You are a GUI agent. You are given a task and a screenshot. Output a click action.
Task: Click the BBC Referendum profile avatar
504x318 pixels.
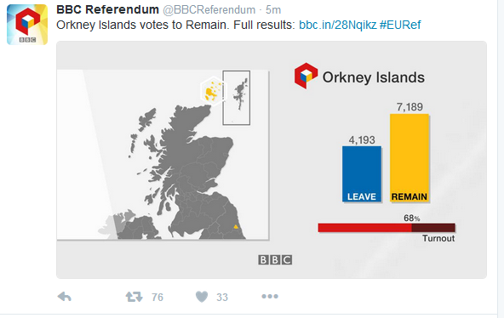point(27,25)
